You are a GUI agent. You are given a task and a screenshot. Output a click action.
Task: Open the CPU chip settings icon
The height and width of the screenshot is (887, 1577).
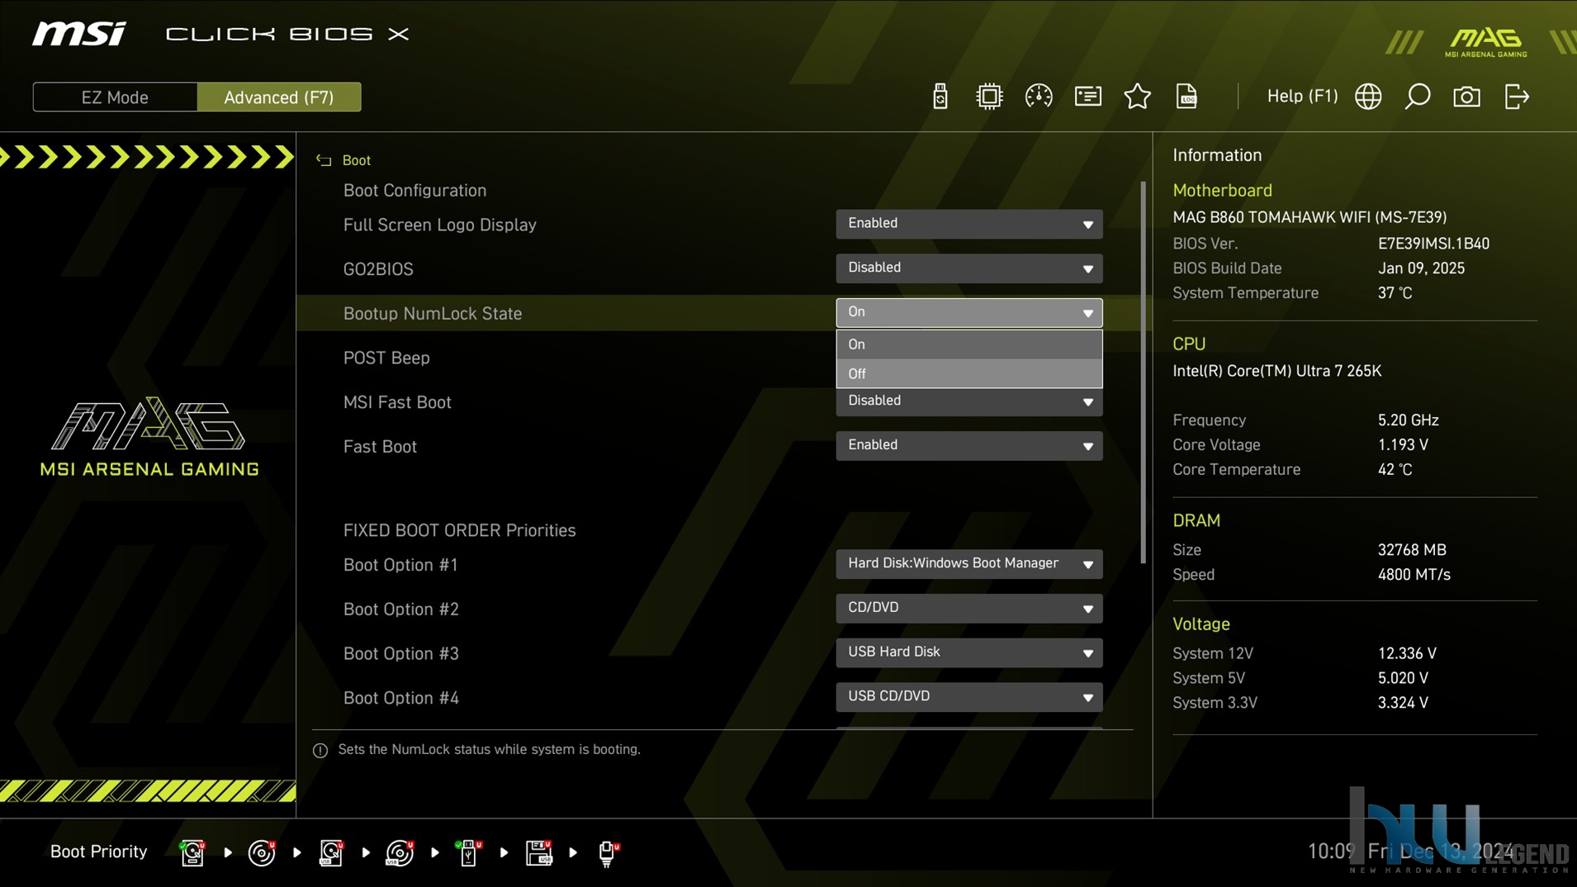(988, 97)
